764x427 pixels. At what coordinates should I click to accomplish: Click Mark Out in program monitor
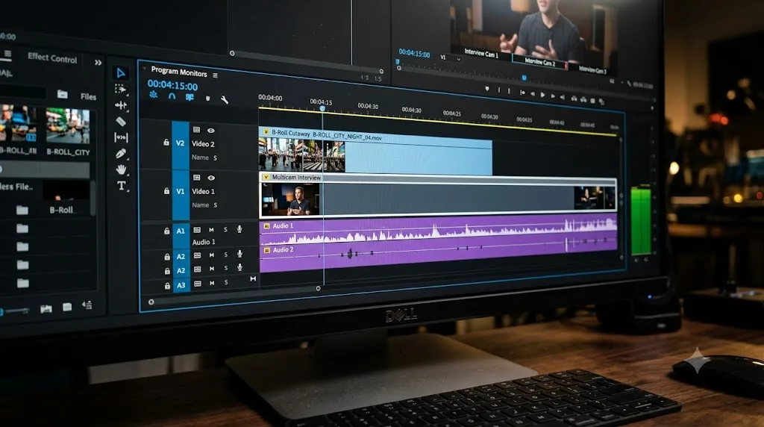click(x=509, y=90)
